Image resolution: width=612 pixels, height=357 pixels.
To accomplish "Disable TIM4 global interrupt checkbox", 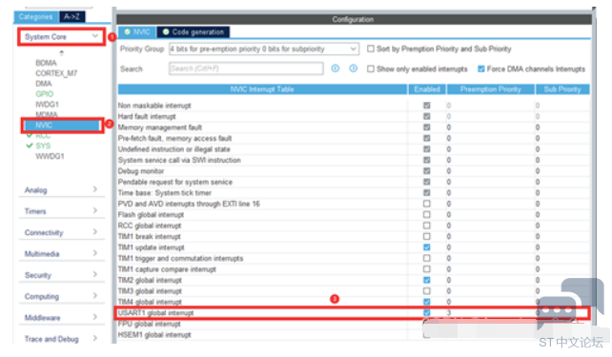I will (x=427, y=302).
